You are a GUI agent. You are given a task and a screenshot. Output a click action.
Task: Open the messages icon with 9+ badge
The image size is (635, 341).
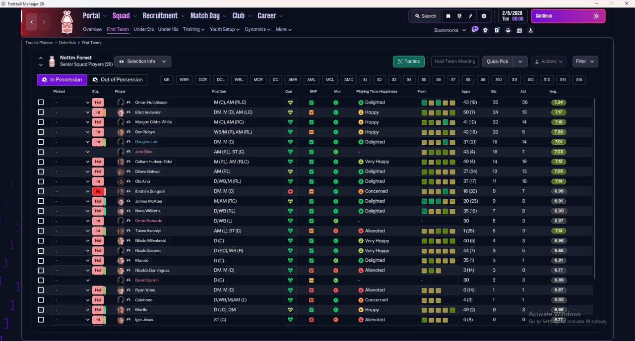475,30
